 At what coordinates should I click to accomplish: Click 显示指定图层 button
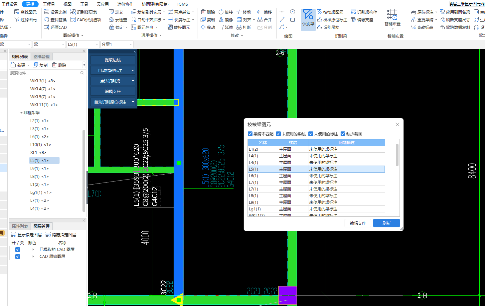pyautogui.click(x=26, y=235)
